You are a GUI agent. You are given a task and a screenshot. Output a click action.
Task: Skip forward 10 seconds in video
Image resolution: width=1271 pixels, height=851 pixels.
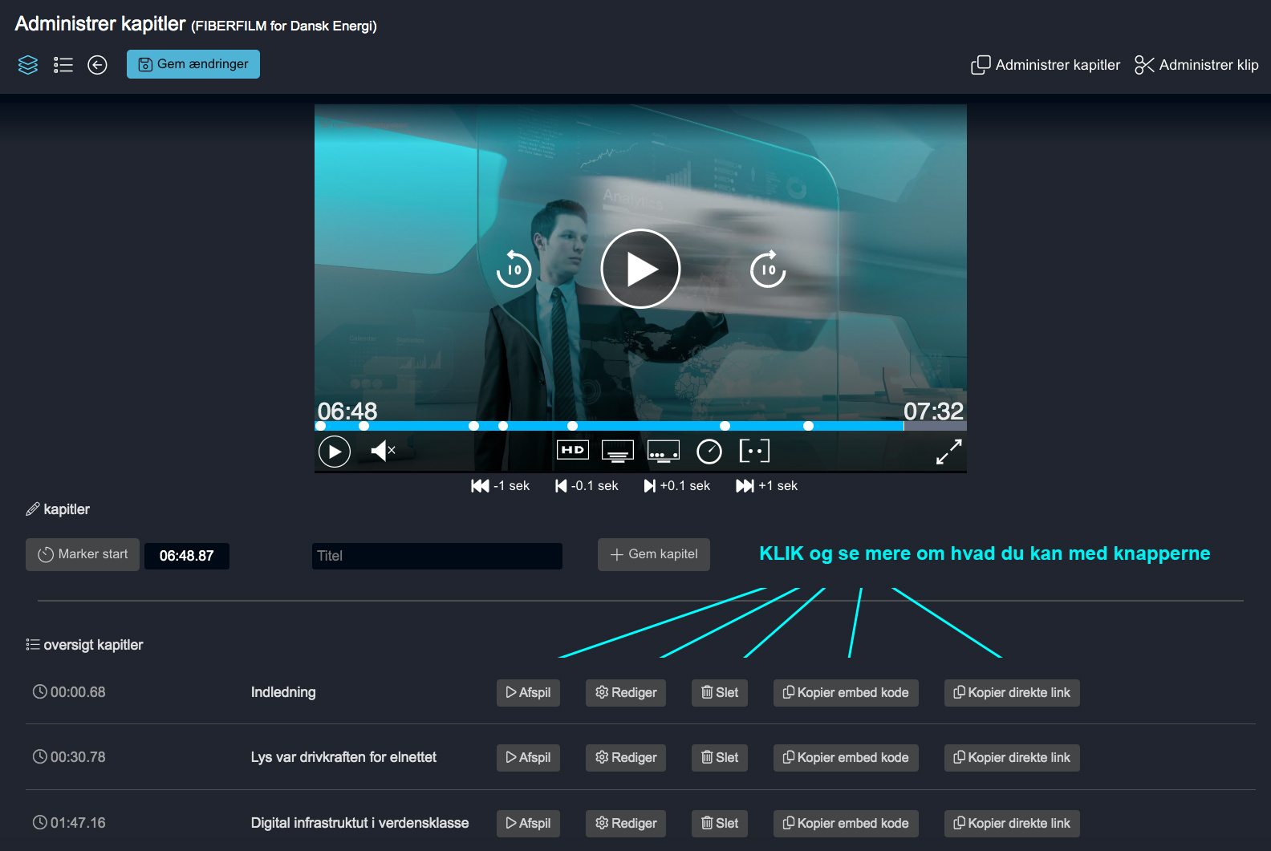(768, 269)
